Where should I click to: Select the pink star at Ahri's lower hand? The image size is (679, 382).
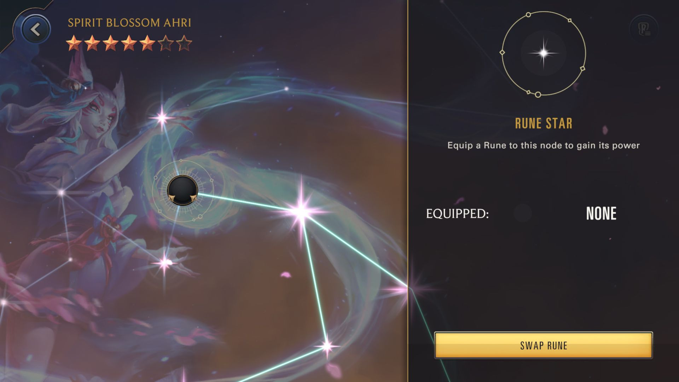tap(164, 263)
